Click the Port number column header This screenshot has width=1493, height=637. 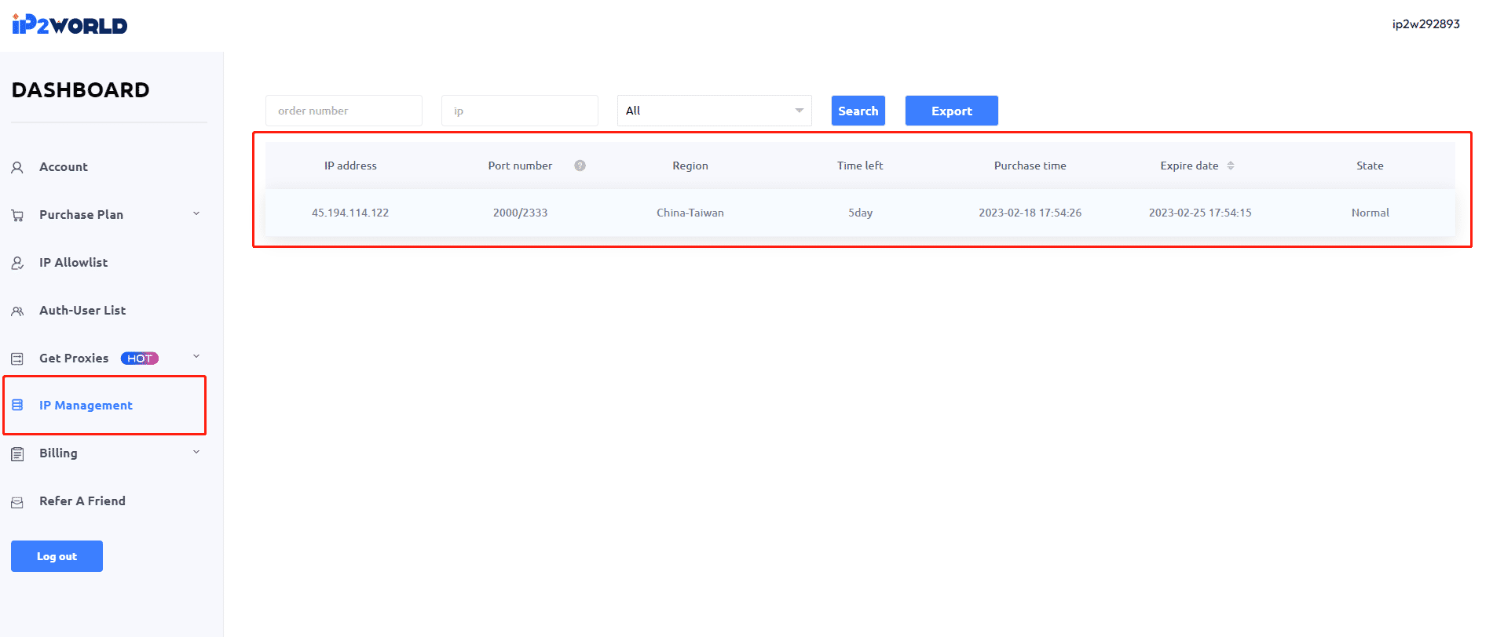(520, 166)
